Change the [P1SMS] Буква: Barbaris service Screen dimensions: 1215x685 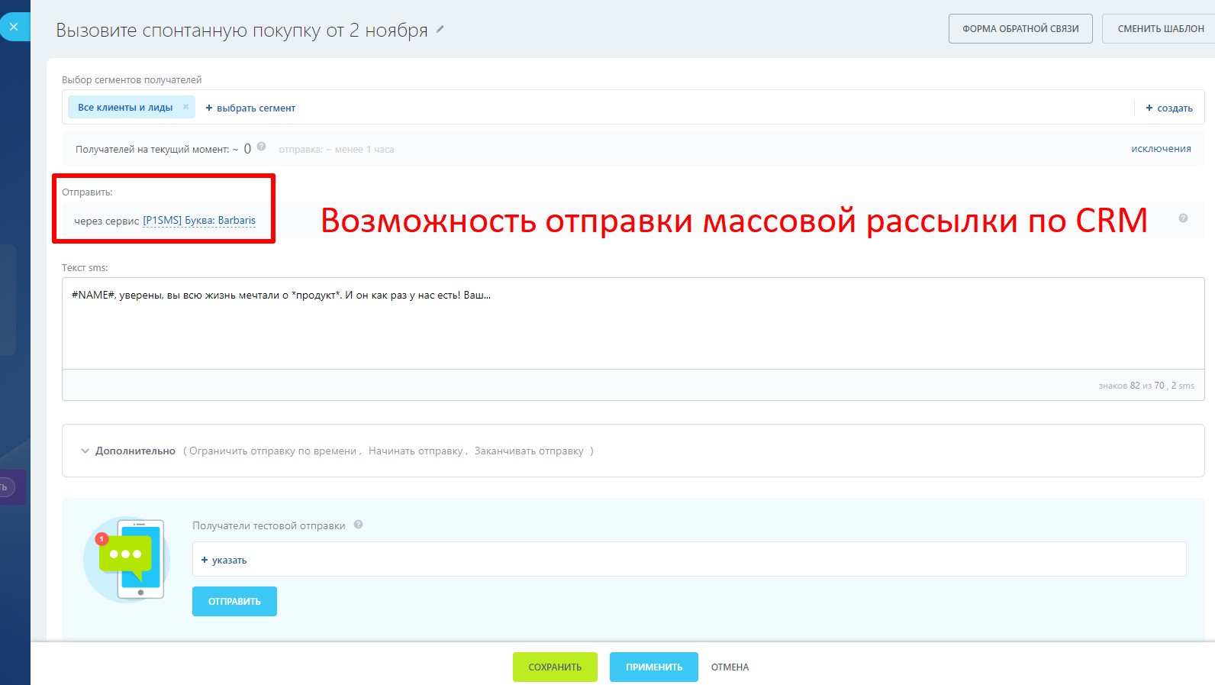[199, 221]
